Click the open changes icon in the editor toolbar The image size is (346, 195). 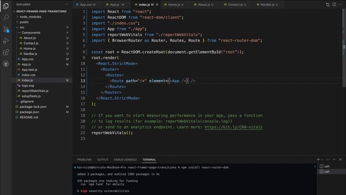(328, 4)
